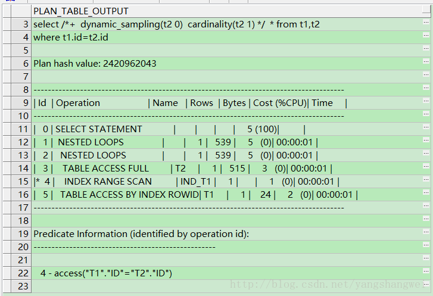The height and width of the screenshot is (296, 433).
Task: Click the ellipsis button for row 6
Action: pyautogui.click(x=426, y=63)
